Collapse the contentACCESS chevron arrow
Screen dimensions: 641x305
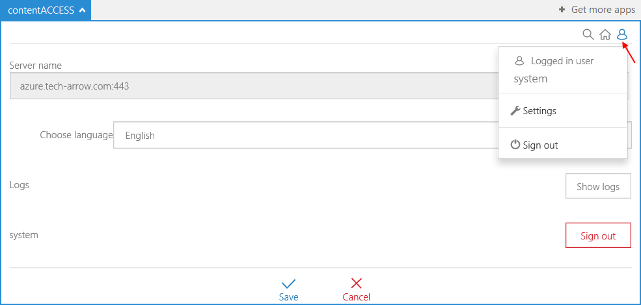click(81, 10)
